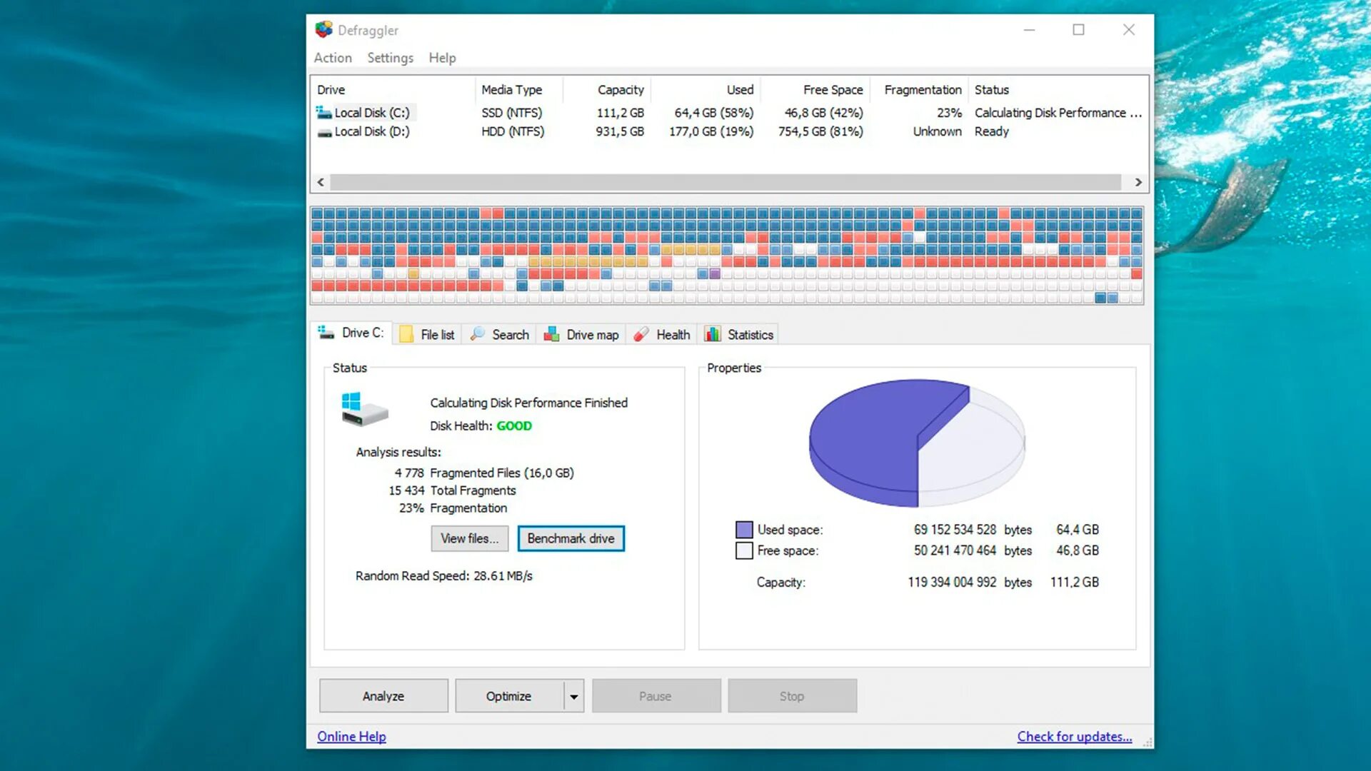
Task: Select Local Disk (D:) drive icon
Action: point(324,132)
